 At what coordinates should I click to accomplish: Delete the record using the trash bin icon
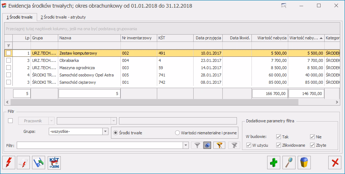tap(305, 162)
